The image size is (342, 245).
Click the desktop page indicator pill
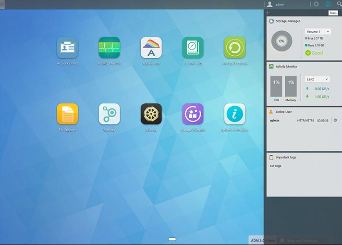point(172,239)
